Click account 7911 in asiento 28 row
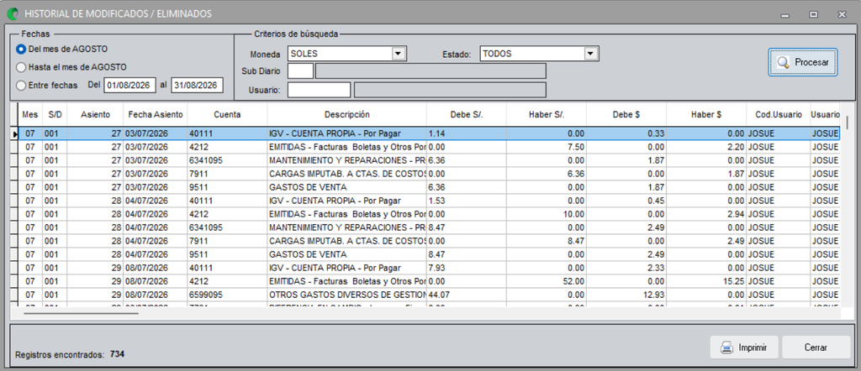Image resolution: width=861 pixels, height=371 pixels. pos(227,241)
